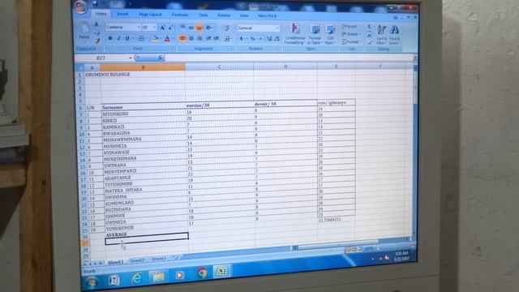Open Google Chrome from the taskbar
This screenshot has width=519, height=292.
(x=202, y=273)
